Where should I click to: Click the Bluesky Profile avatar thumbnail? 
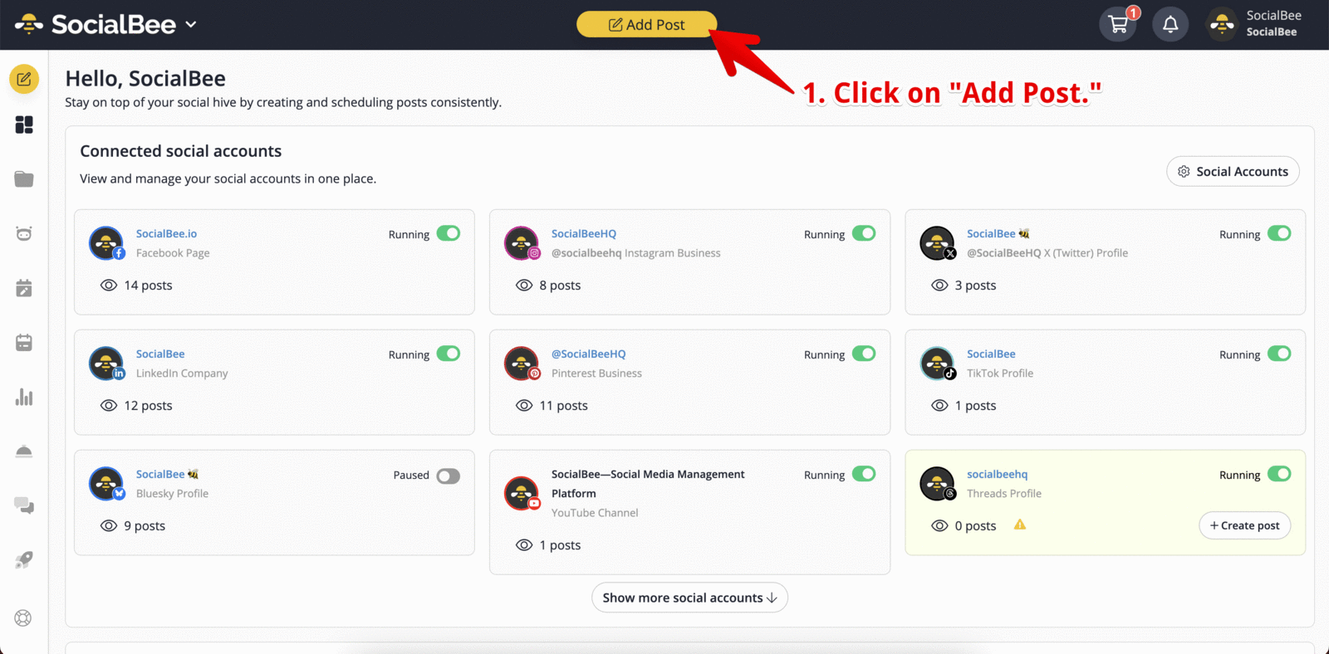[106, 484]
